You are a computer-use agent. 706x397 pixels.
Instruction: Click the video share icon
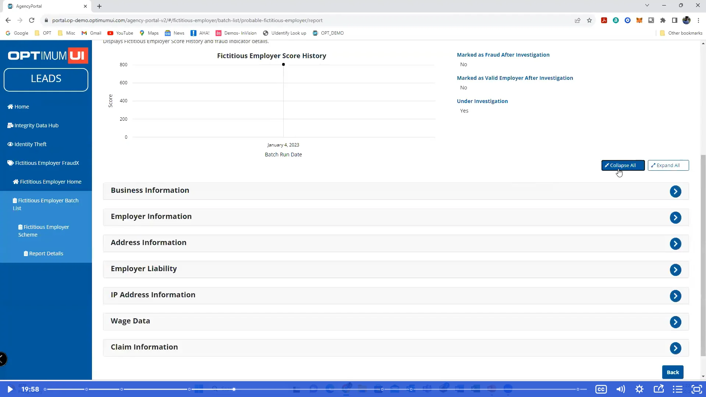(x=659, y=389)
